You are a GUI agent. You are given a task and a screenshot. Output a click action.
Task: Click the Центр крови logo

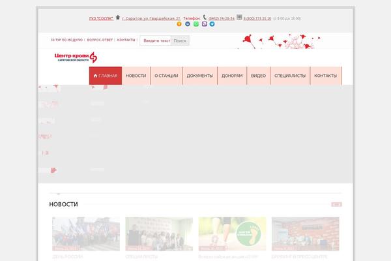pyautogui.click(x=76, y=57)
